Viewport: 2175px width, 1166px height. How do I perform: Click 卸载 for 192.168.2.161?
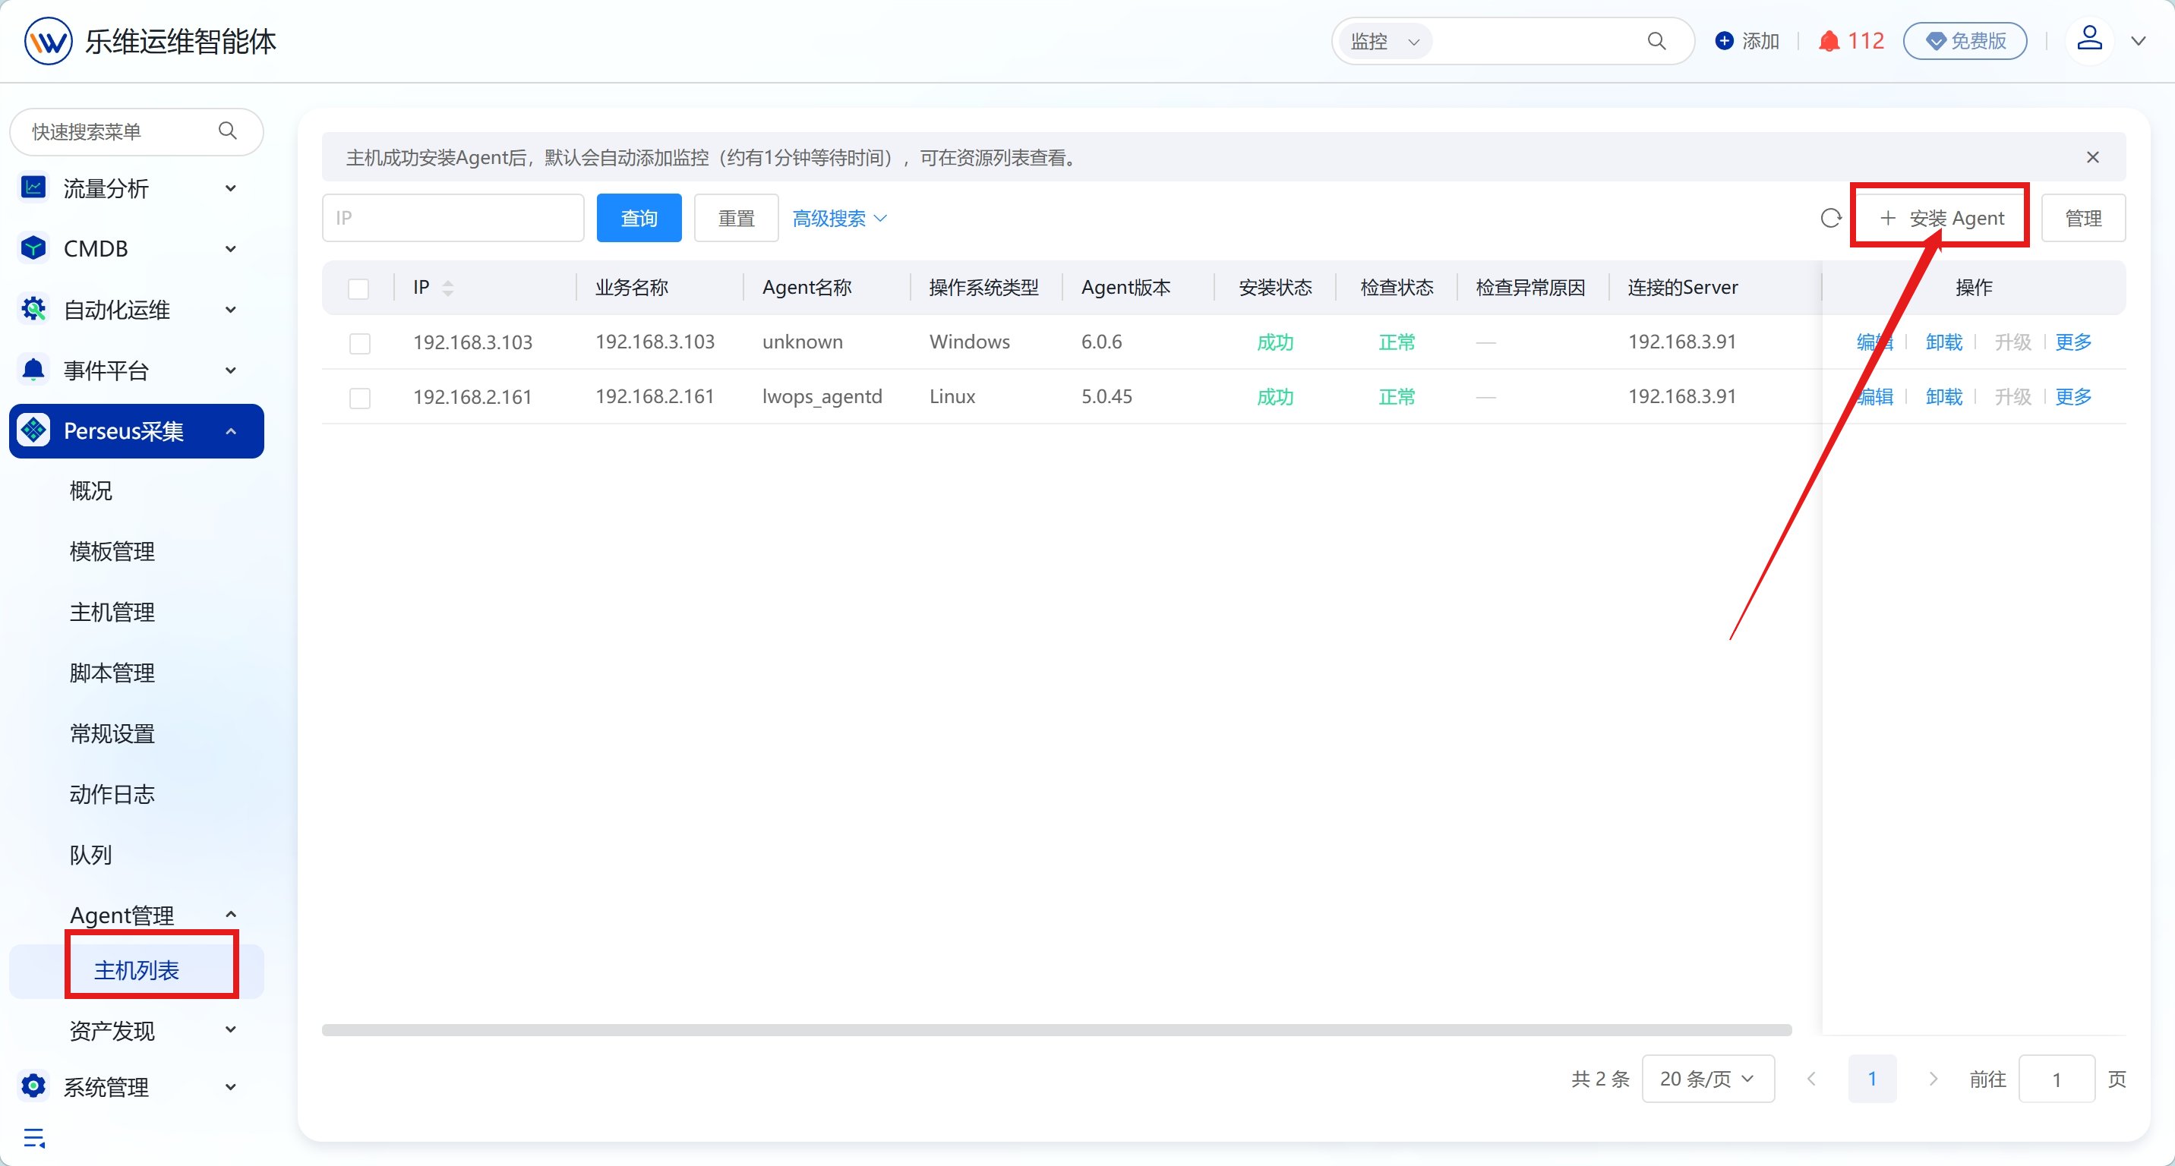point(1943,396)
